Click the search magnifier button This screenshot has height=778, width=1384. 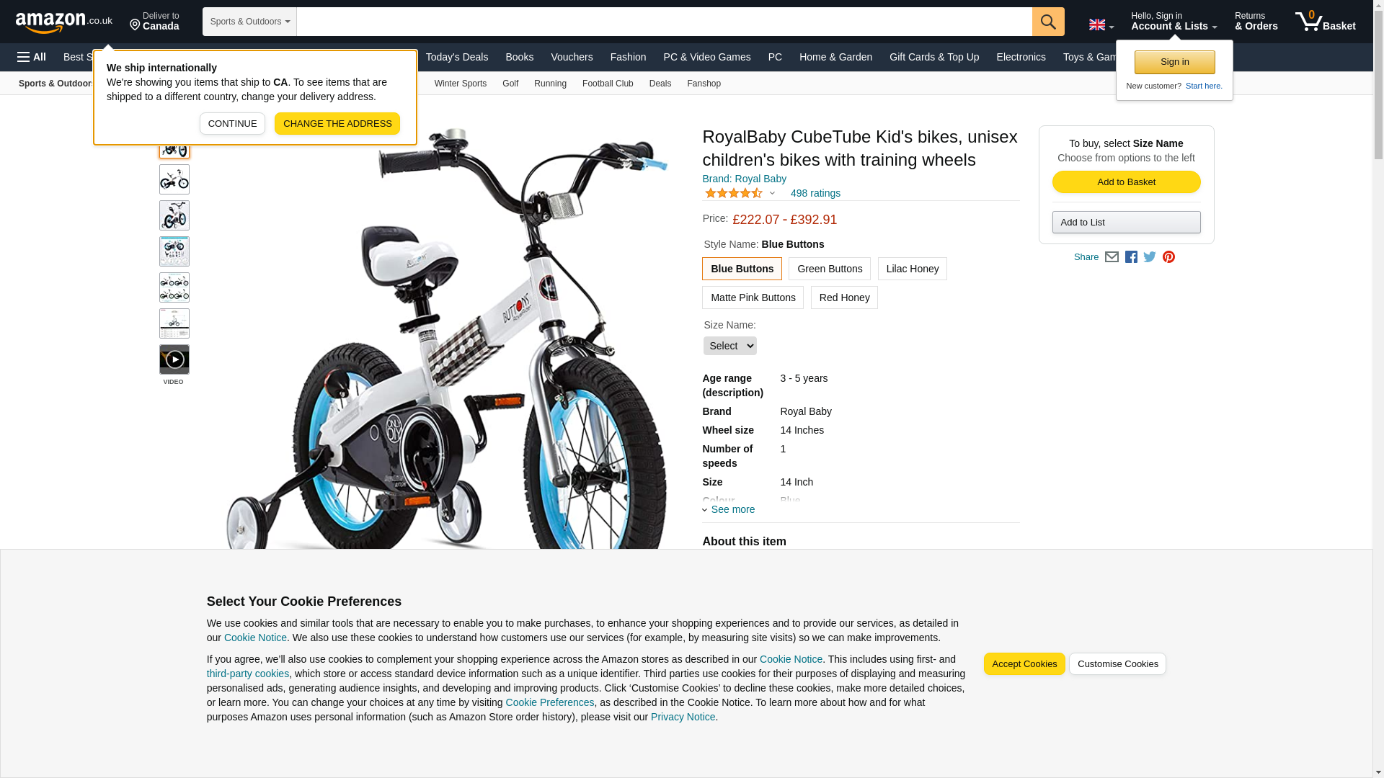point(1048,22)
